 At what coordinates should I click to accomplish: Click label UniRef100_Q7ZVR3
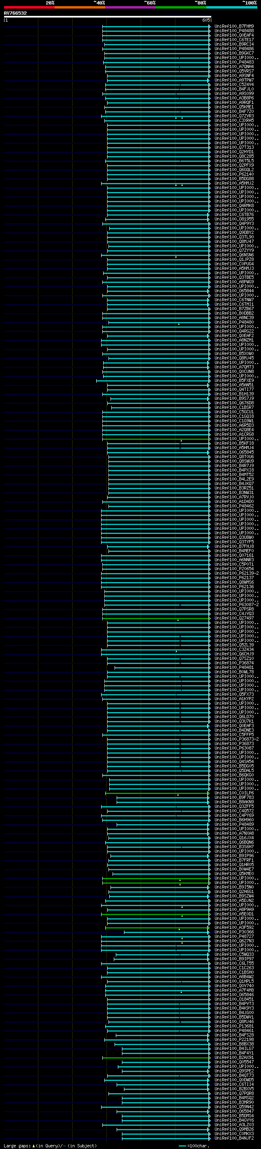point(234,116)
